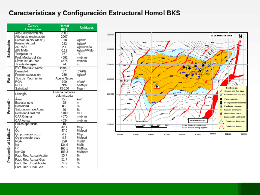
Task: Click the 'MMbpce' unit cell
Action: 82,152
